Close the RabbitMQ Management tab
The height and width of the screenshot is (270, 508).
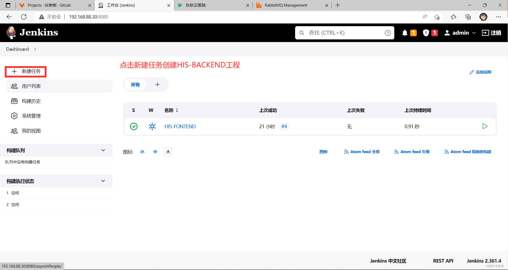[327, 5]
